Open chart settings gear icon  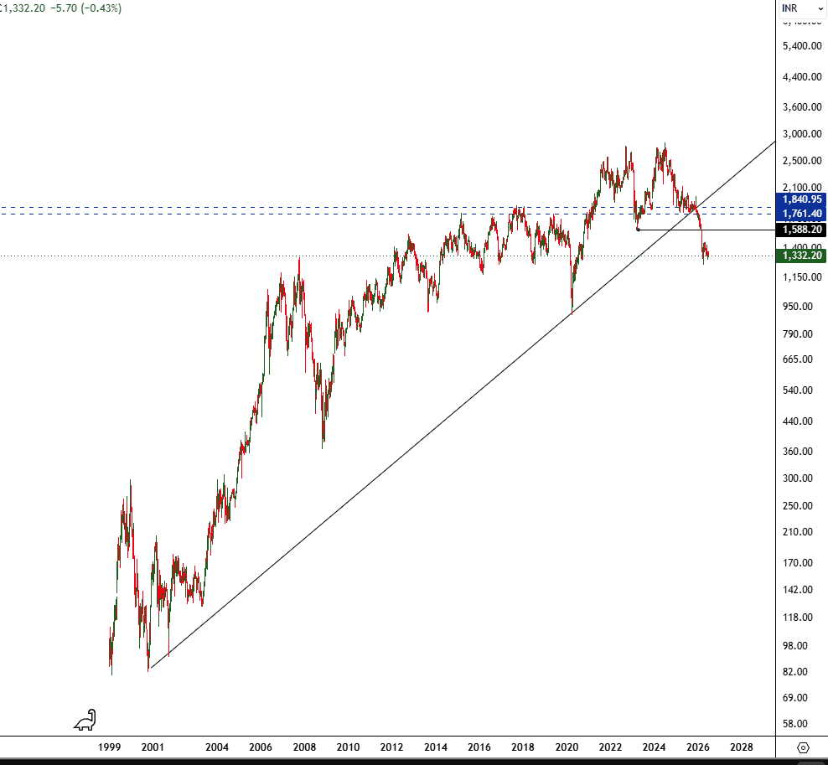[803, 747]
